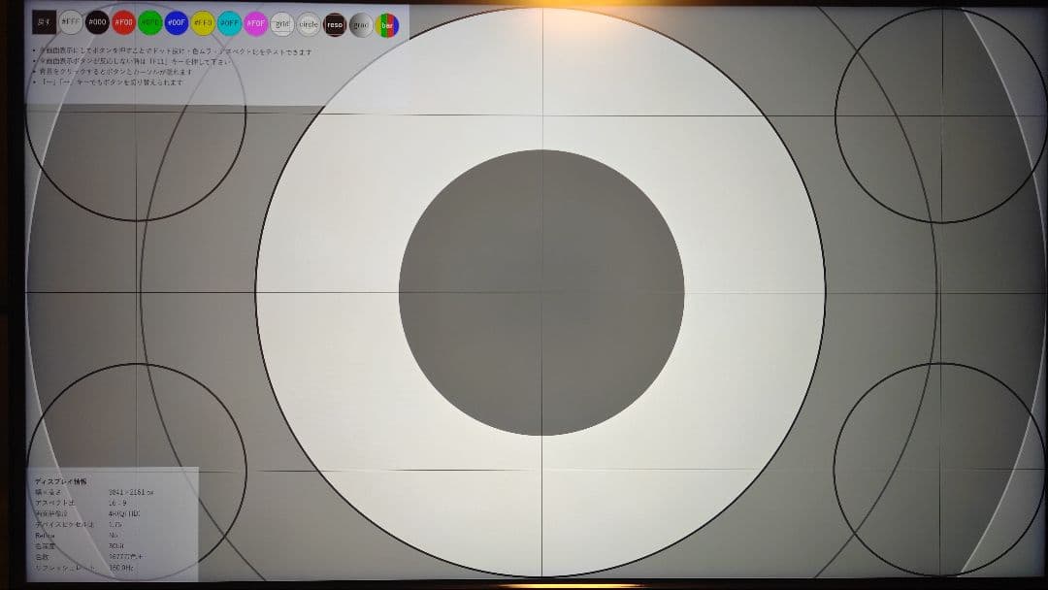
Task: Select the green #0F0 color circle
Action: tap(150, 23)
